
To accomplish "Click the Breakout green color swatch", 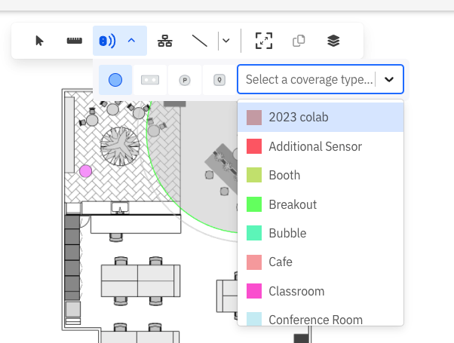I will [x=254, y=204].
